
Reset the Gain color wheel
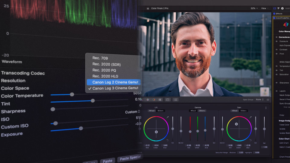(x=250, y=140)
